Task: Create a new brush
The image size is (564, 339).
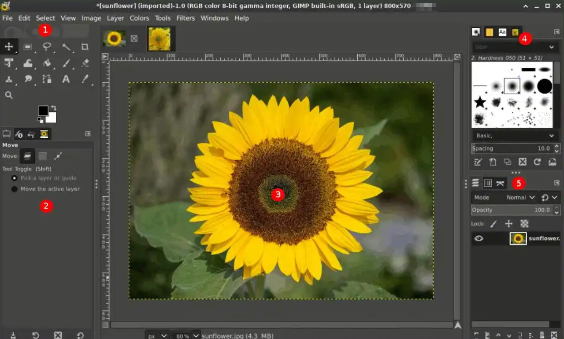Action: pyautogui.click(x=493, y=162)
